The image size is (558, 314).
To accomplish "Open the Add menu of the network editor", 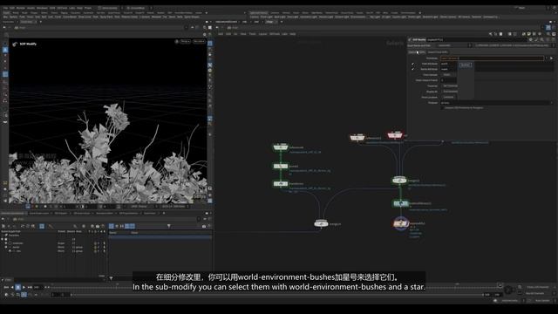I will click(221, 34).
